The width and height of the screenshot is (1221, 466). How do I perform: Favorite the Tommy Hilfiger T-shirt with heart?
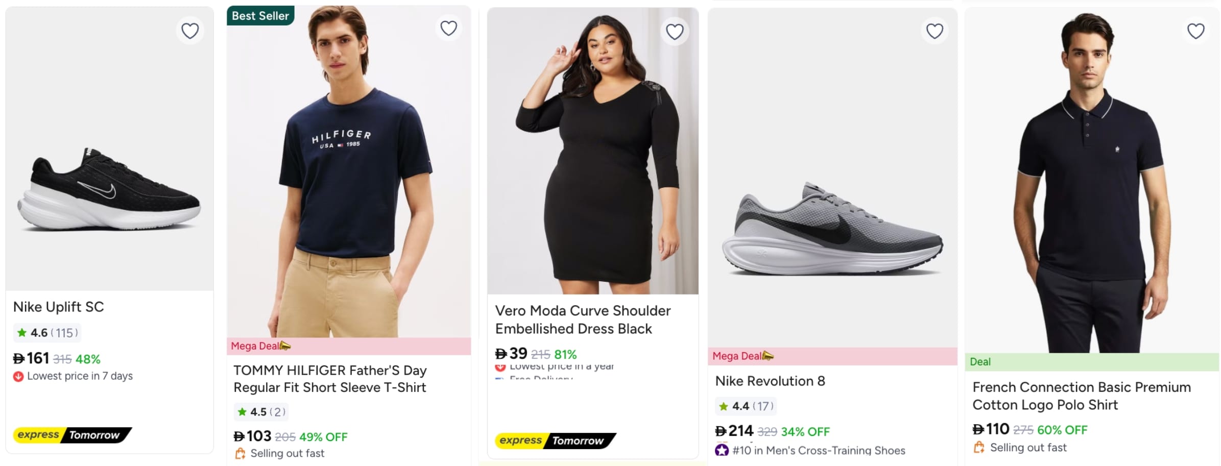pos(448,28)
